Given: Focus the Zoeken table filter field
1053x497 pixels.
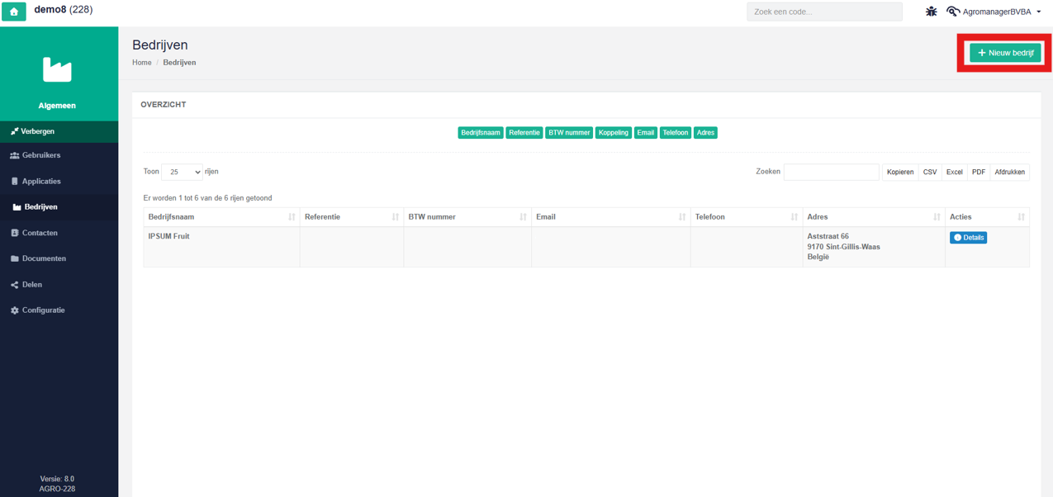Looking at the screenshot, I should coord(831,172).
